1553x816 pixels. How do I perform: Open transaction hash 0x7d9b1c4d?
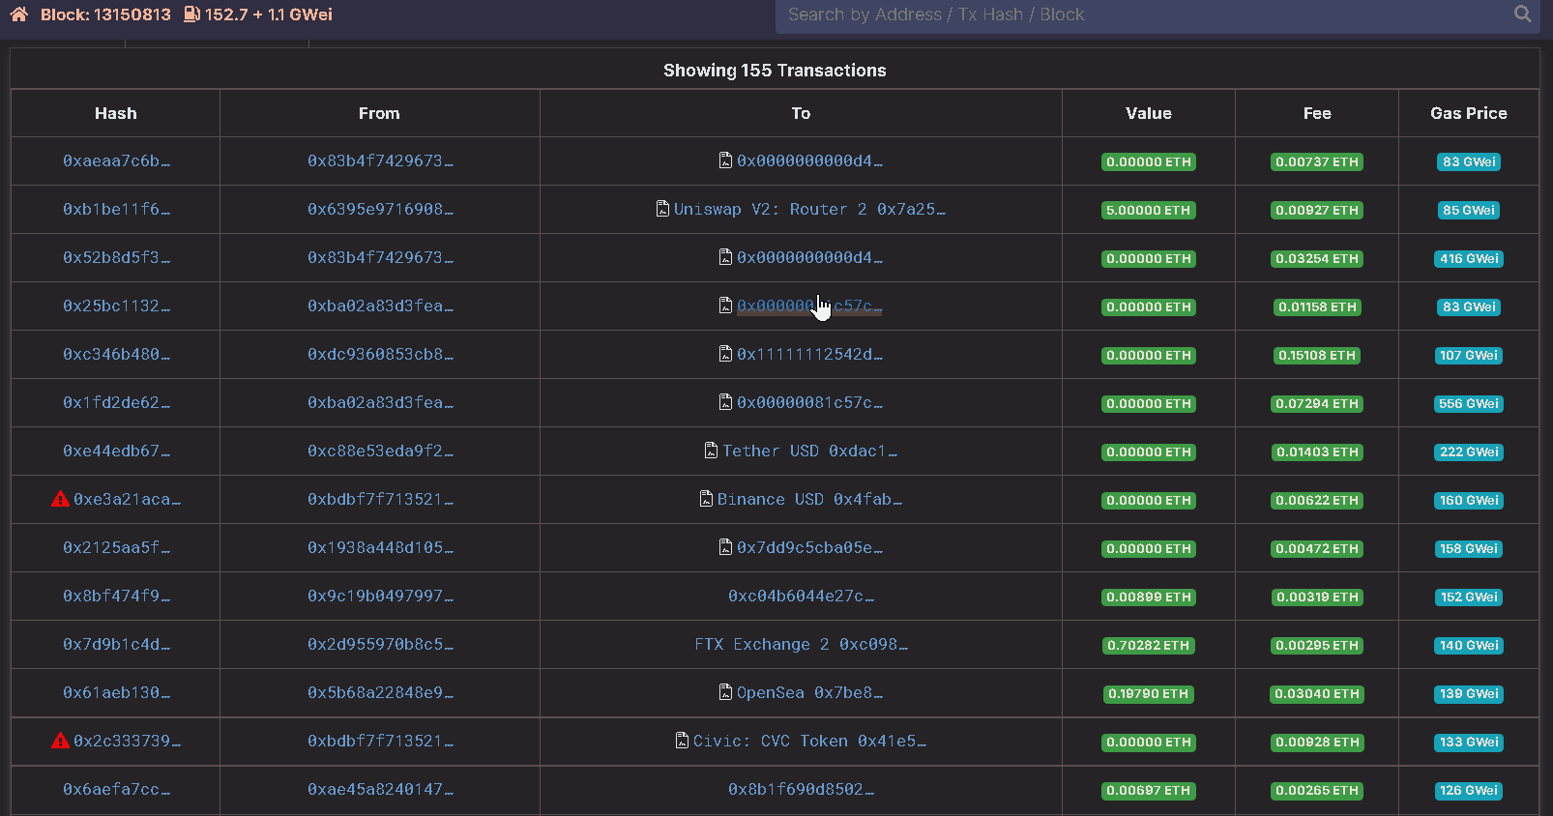click(x=116, y=645)
